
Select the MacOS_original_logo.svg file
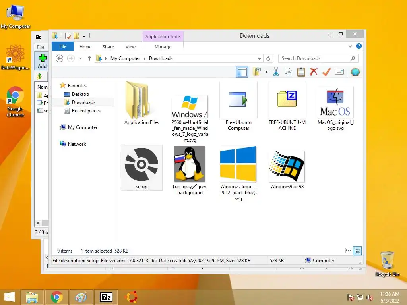(x=335, y=109)
